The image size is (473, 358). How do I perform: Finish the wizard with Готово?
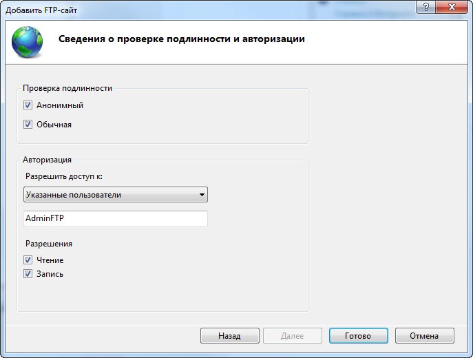358,336
